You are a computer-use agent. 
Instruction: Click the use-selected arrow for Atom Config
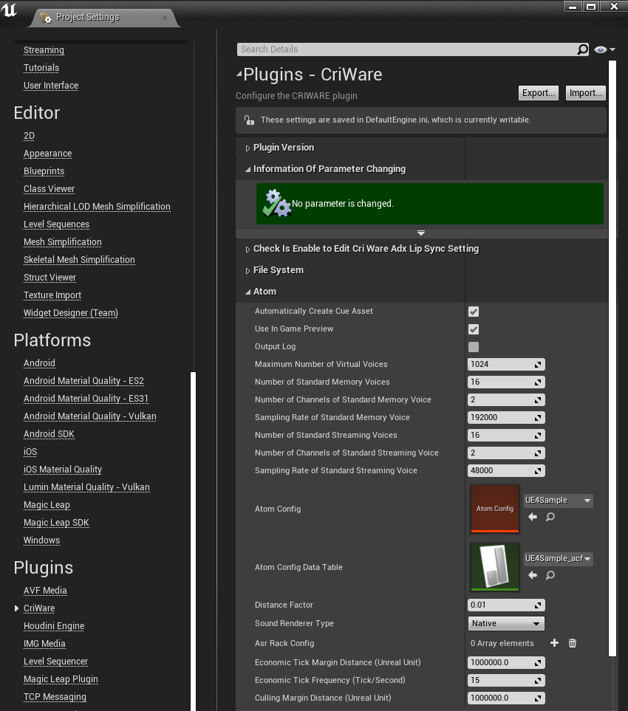coord(532,517)
